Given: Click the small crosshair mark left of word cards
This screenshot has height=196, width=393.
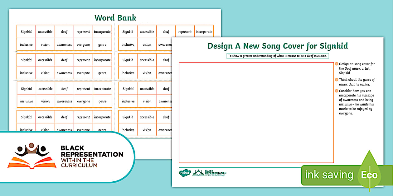Looking at the screenshot, I should pyautogui.click(x=16, y=52).
